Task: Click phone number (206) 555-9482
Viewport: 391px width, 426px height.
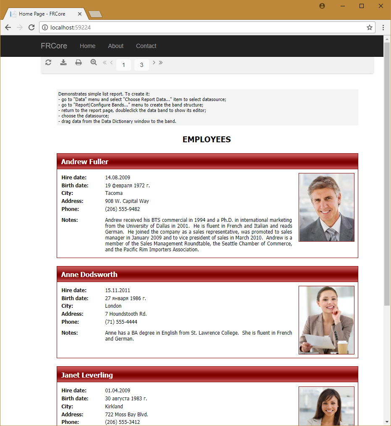Action: tap(123, 209)
